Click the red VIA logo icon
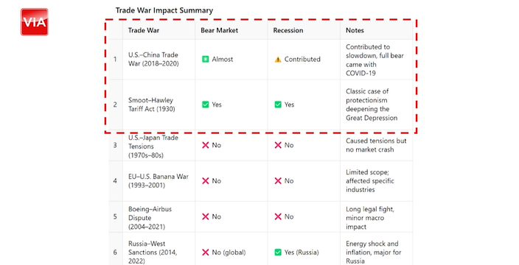Image resolution: width=519 pixels, height=265 pixels. pyautogui.click(x=35, y=22)
